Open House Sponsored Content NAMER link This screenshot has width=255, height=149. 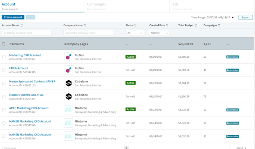32,82
